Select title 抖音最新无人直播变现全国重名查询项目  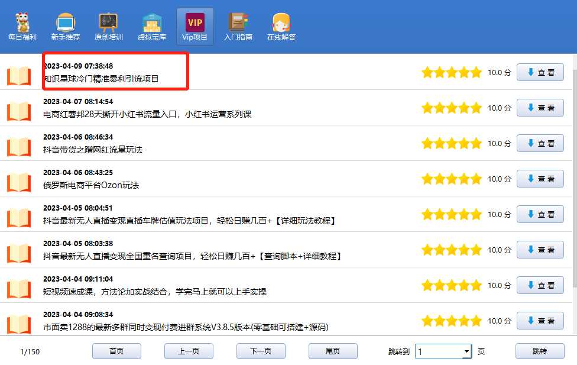click(192, 256)
